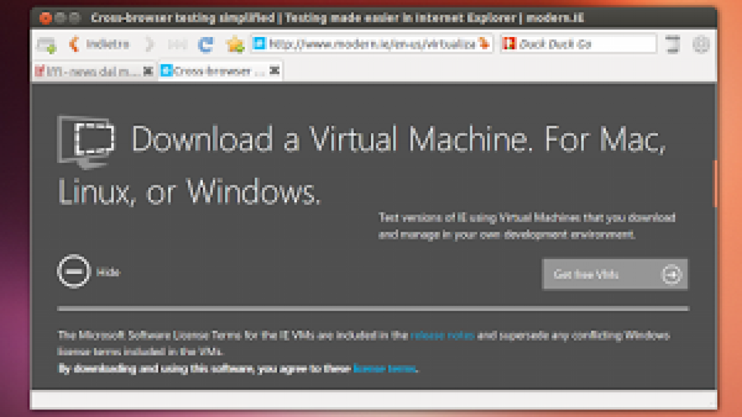Bookmark this page with the star icon
Image resolution: width=742 pixels, height=417 pixels.
tap(235, 44)
